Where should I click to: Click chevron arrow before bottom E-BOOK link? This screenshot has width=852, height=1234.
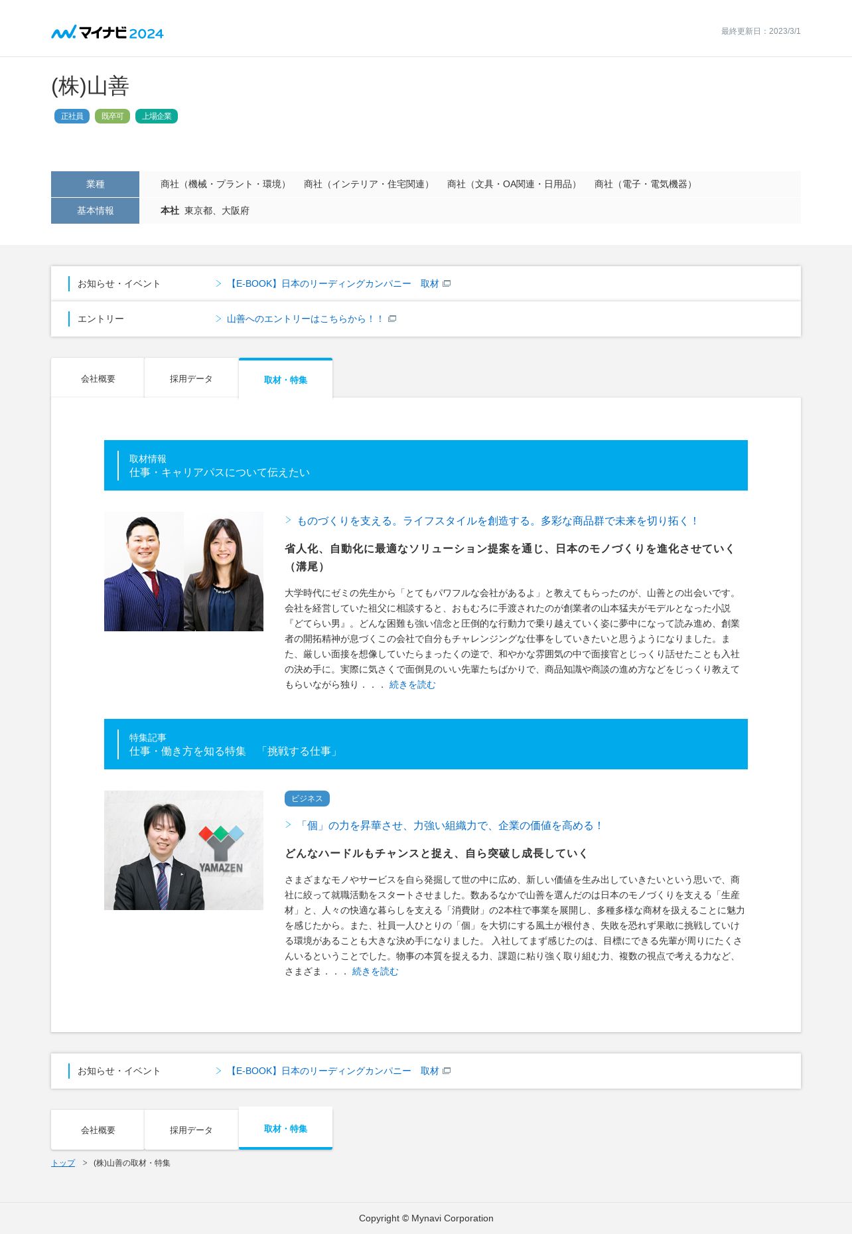click(x=218, y=1071)
